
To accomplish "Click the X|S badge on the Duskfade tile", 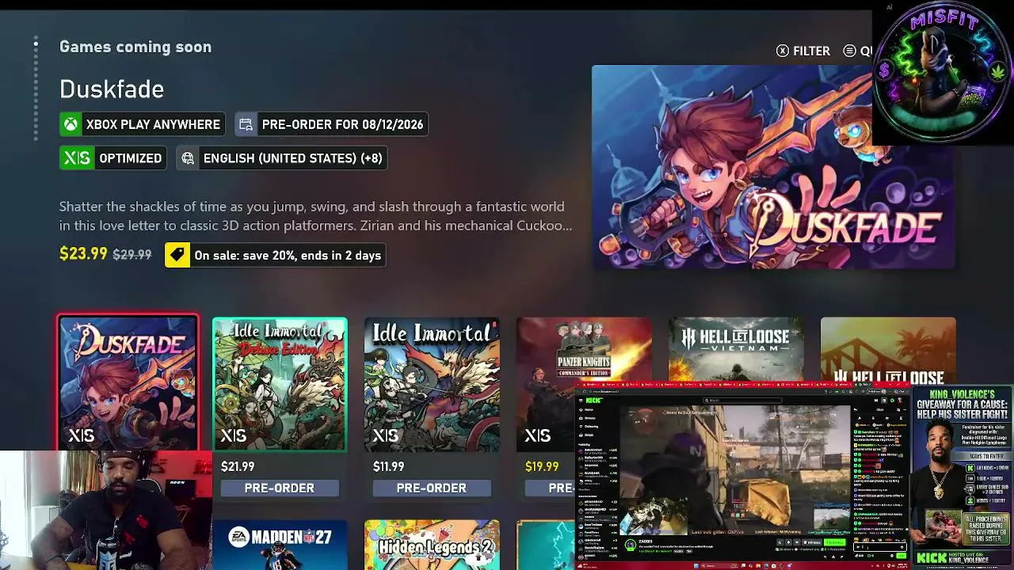I will [x=82, y=435].
